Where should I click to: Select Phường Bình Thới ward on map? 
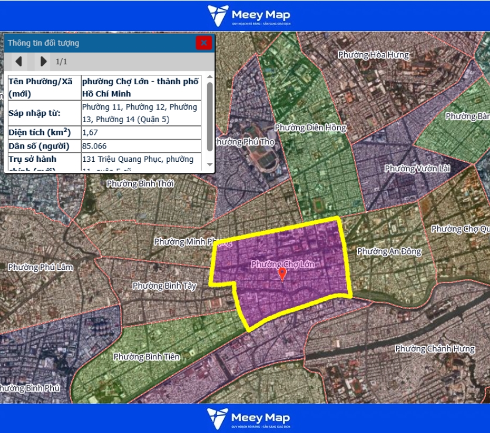click(x=140, y=183)
